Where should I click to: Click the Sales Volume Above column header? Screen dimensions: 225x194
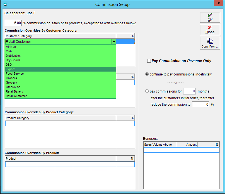point(160,145)
